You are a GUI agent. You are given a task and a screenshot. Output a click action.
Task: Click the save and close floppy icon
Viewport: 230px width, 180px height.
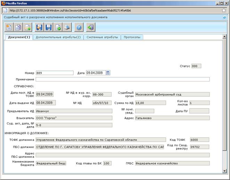coord(39,27)
